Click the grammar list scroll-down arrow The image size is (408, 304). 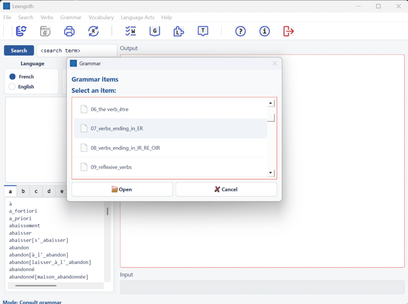[271, 173]
